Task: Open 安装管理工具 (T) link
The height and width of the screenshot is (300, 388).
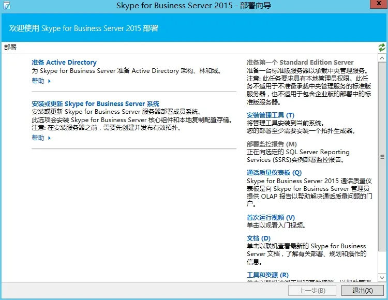Action: tap(270, 115)
